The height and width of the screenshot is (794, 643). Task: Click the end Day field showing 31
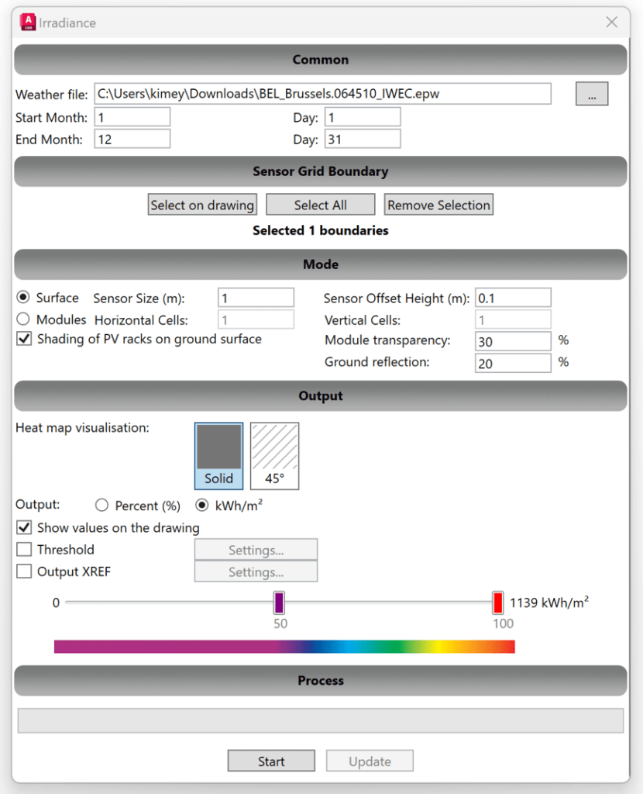coord(363,139)
